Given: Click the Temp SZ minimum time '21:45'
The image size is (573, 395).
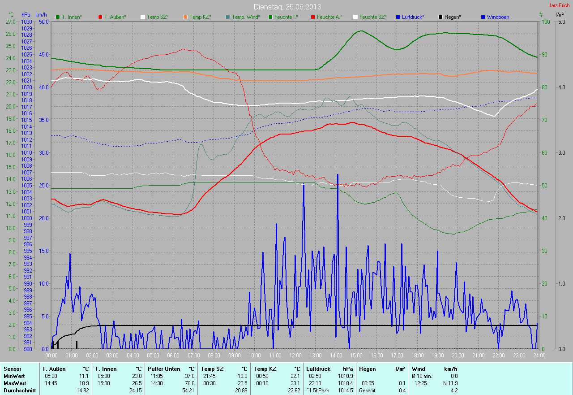Looking at the screenshot, I should pos(209,376).
